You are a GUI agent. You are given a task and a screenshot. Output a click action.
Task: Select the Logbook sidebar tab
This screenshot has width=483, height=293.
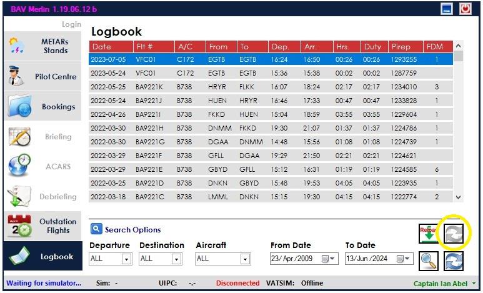point(43,256)
